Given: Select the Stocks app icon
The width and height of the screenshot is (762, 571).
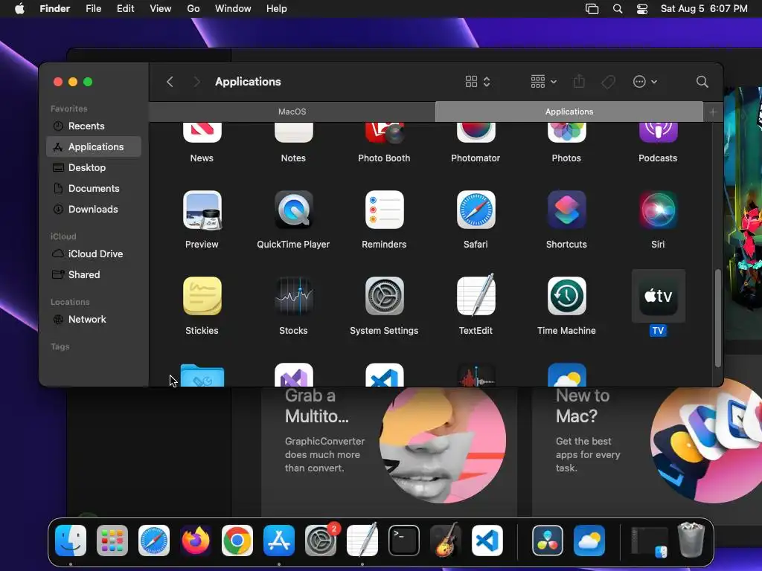Looking at the screenshot, I should click(293, 296).
